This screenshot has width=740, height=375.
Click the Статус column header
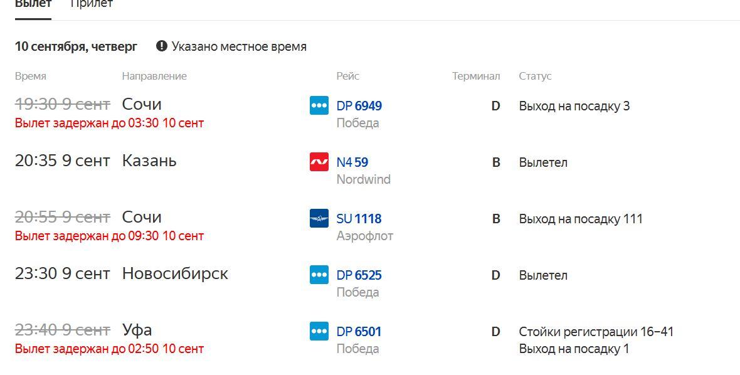pos(535,76)
